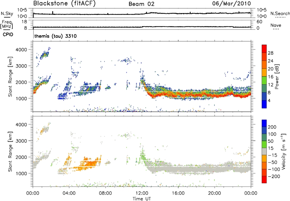Viewport: 290px width, 201px height.
Task: Click the '08:00' time axis label
Action: pos(105,193)
